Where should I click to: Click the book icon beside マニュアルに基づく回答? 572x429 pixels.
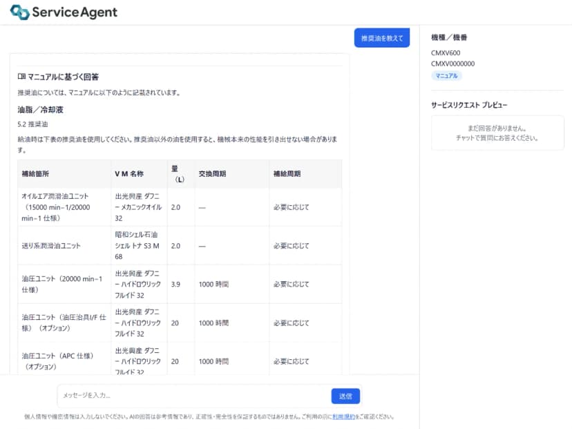coord(21,77)
